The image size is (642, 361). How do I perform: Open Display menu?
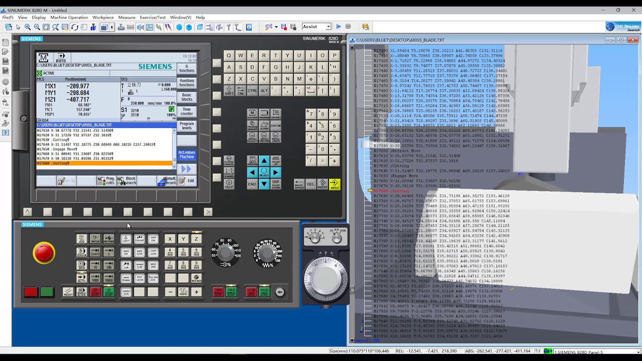39,18
